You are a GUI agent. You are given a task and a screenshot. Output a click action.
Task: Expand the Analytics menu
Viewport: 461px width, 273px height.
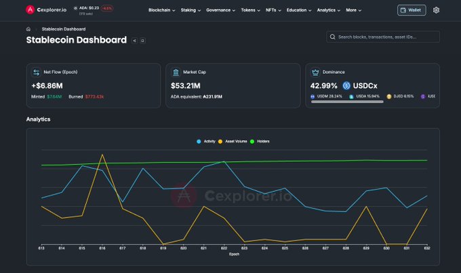328,10
